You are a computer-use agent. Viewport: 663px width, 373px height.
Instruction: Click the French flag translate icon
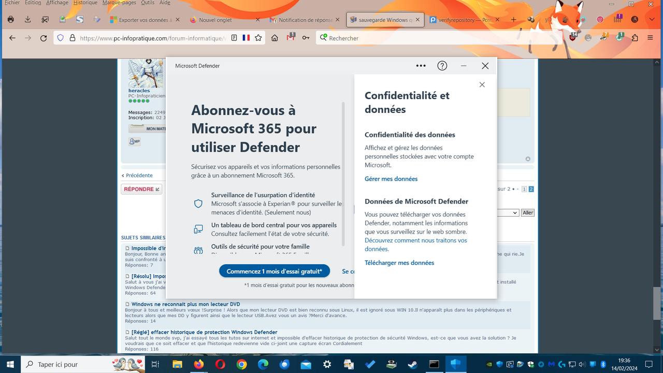(246, 38)
